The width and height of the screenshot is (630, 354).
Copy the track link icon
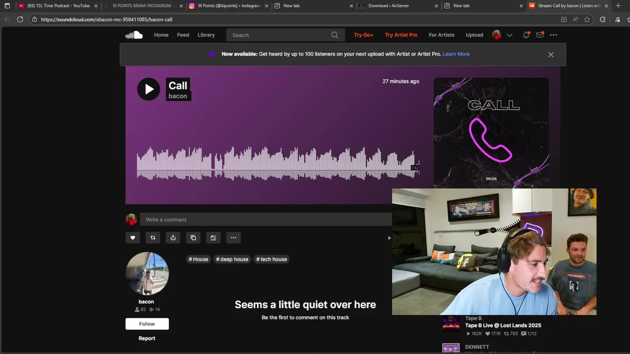coord(193,237)
